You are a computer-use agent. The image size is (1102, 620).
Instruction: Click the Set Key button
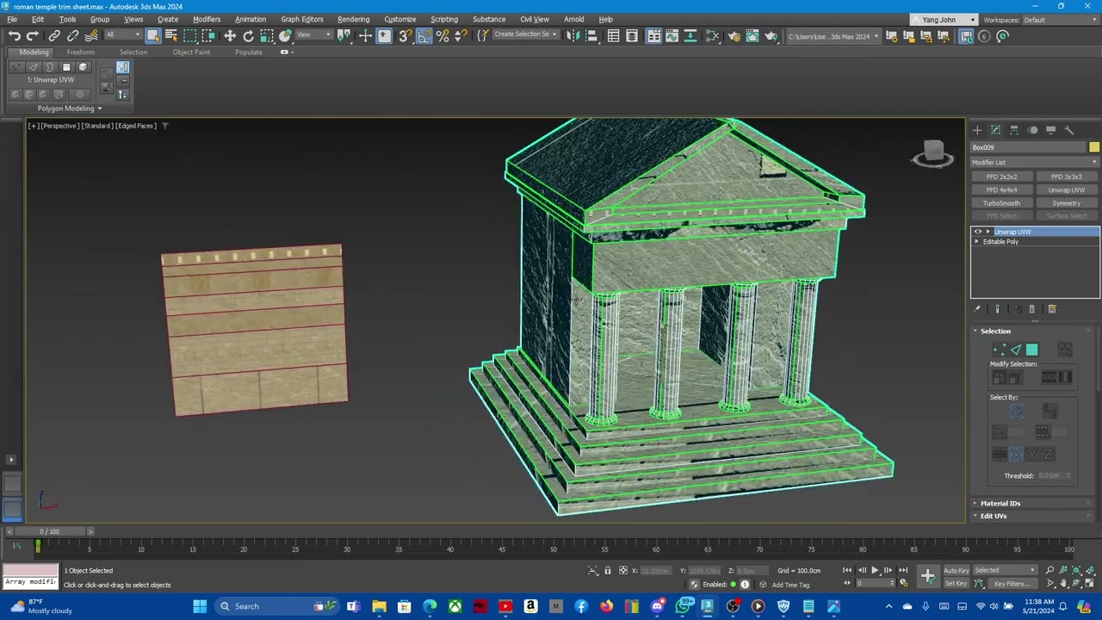click(956, 584)
